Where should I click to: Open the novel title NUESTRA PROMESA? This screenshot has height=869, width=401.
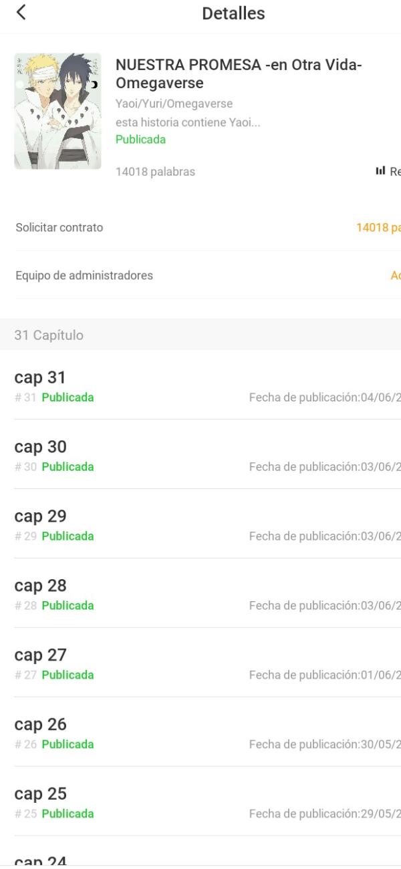pos(239,74)
